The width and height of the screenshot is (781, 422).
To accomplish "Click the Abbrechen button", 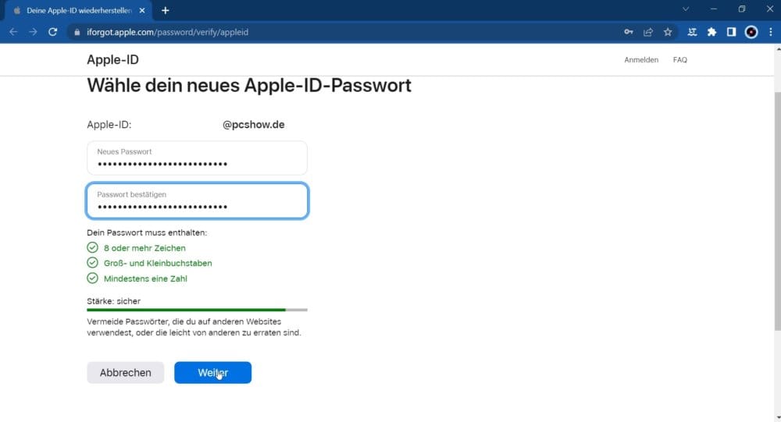I will [126, 373].
